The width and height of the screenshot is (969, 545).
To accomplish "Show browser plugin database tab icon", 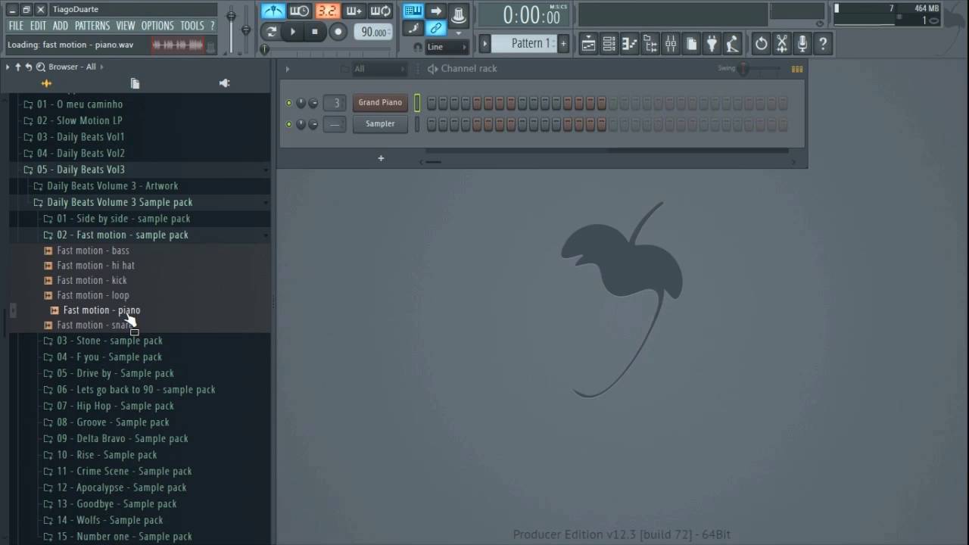I will (224, 83).
